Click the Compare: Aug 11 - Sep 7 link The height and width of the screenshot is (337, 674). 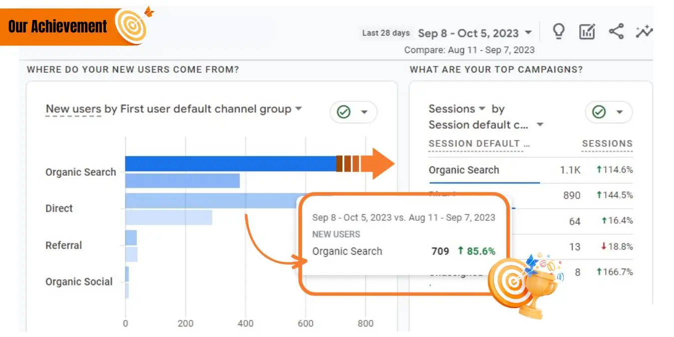point(469,50)
